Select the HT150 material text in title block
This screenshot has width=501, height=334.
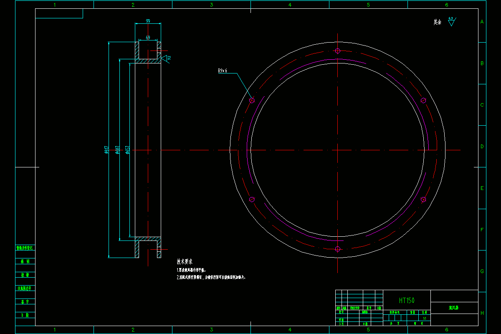click(x=407, y=300)
